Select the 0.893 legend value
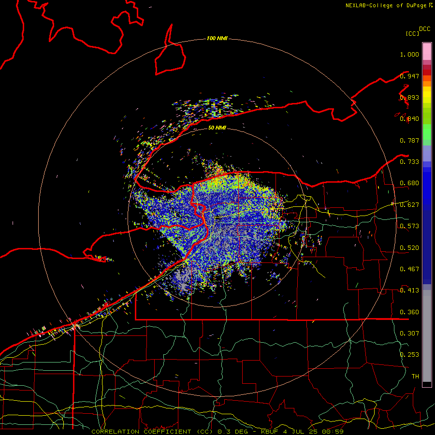435x435 pixels. [x=409, y=97]
